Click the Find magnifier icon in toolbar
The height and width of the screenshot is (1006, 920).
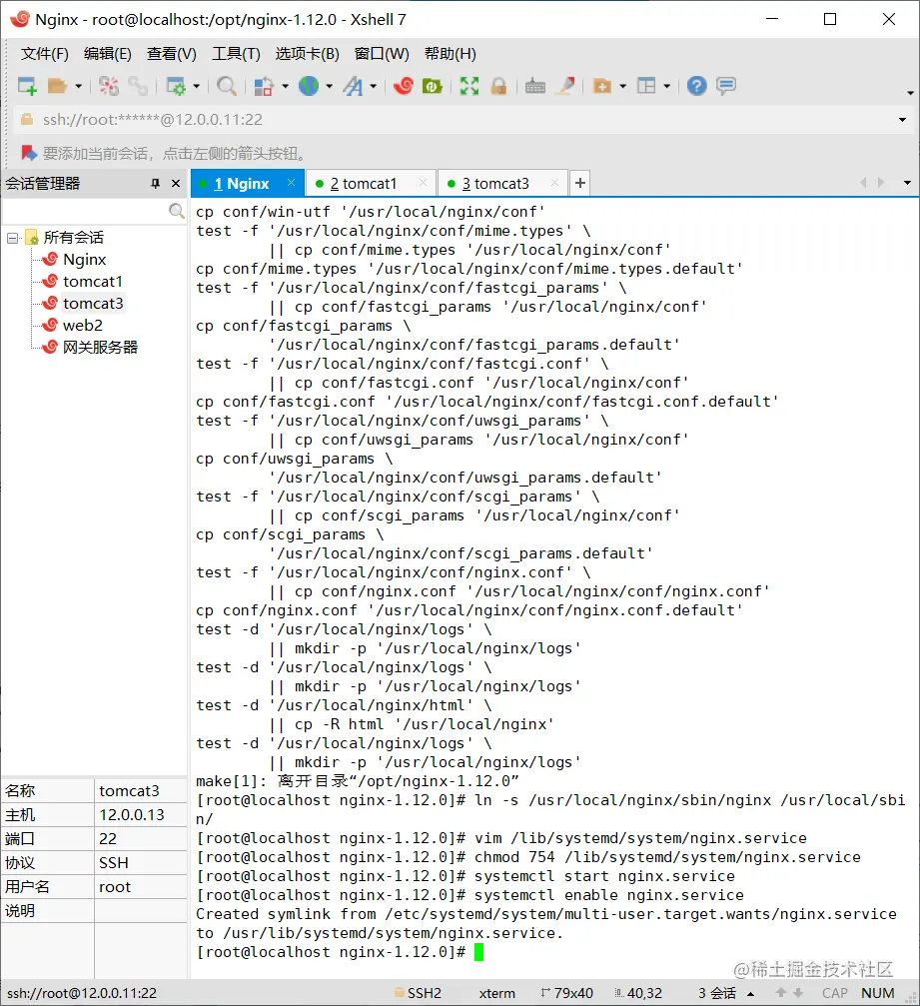227,86
